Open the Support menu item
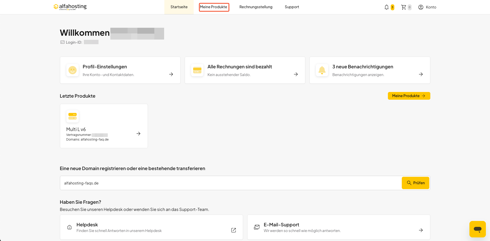 click(292, 7)
